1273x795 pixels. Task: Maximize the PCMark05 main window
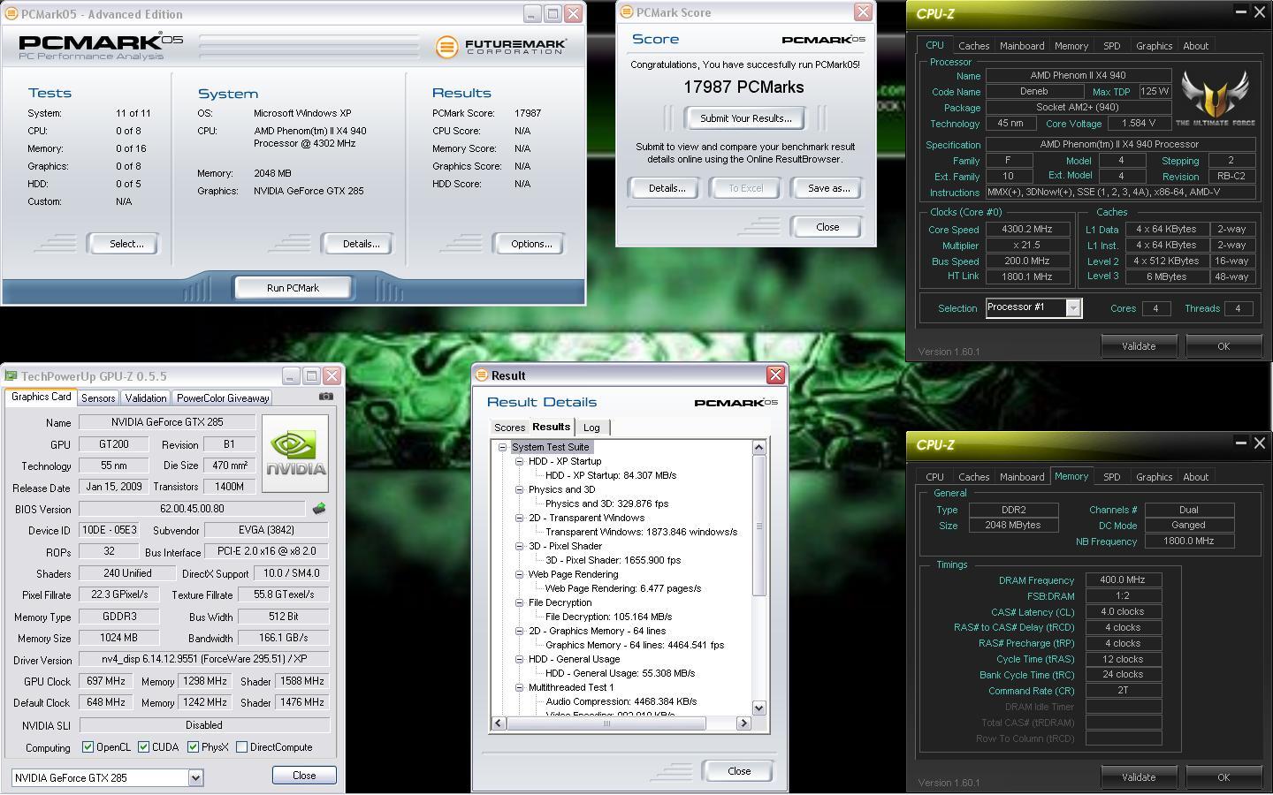click(553, 14)
